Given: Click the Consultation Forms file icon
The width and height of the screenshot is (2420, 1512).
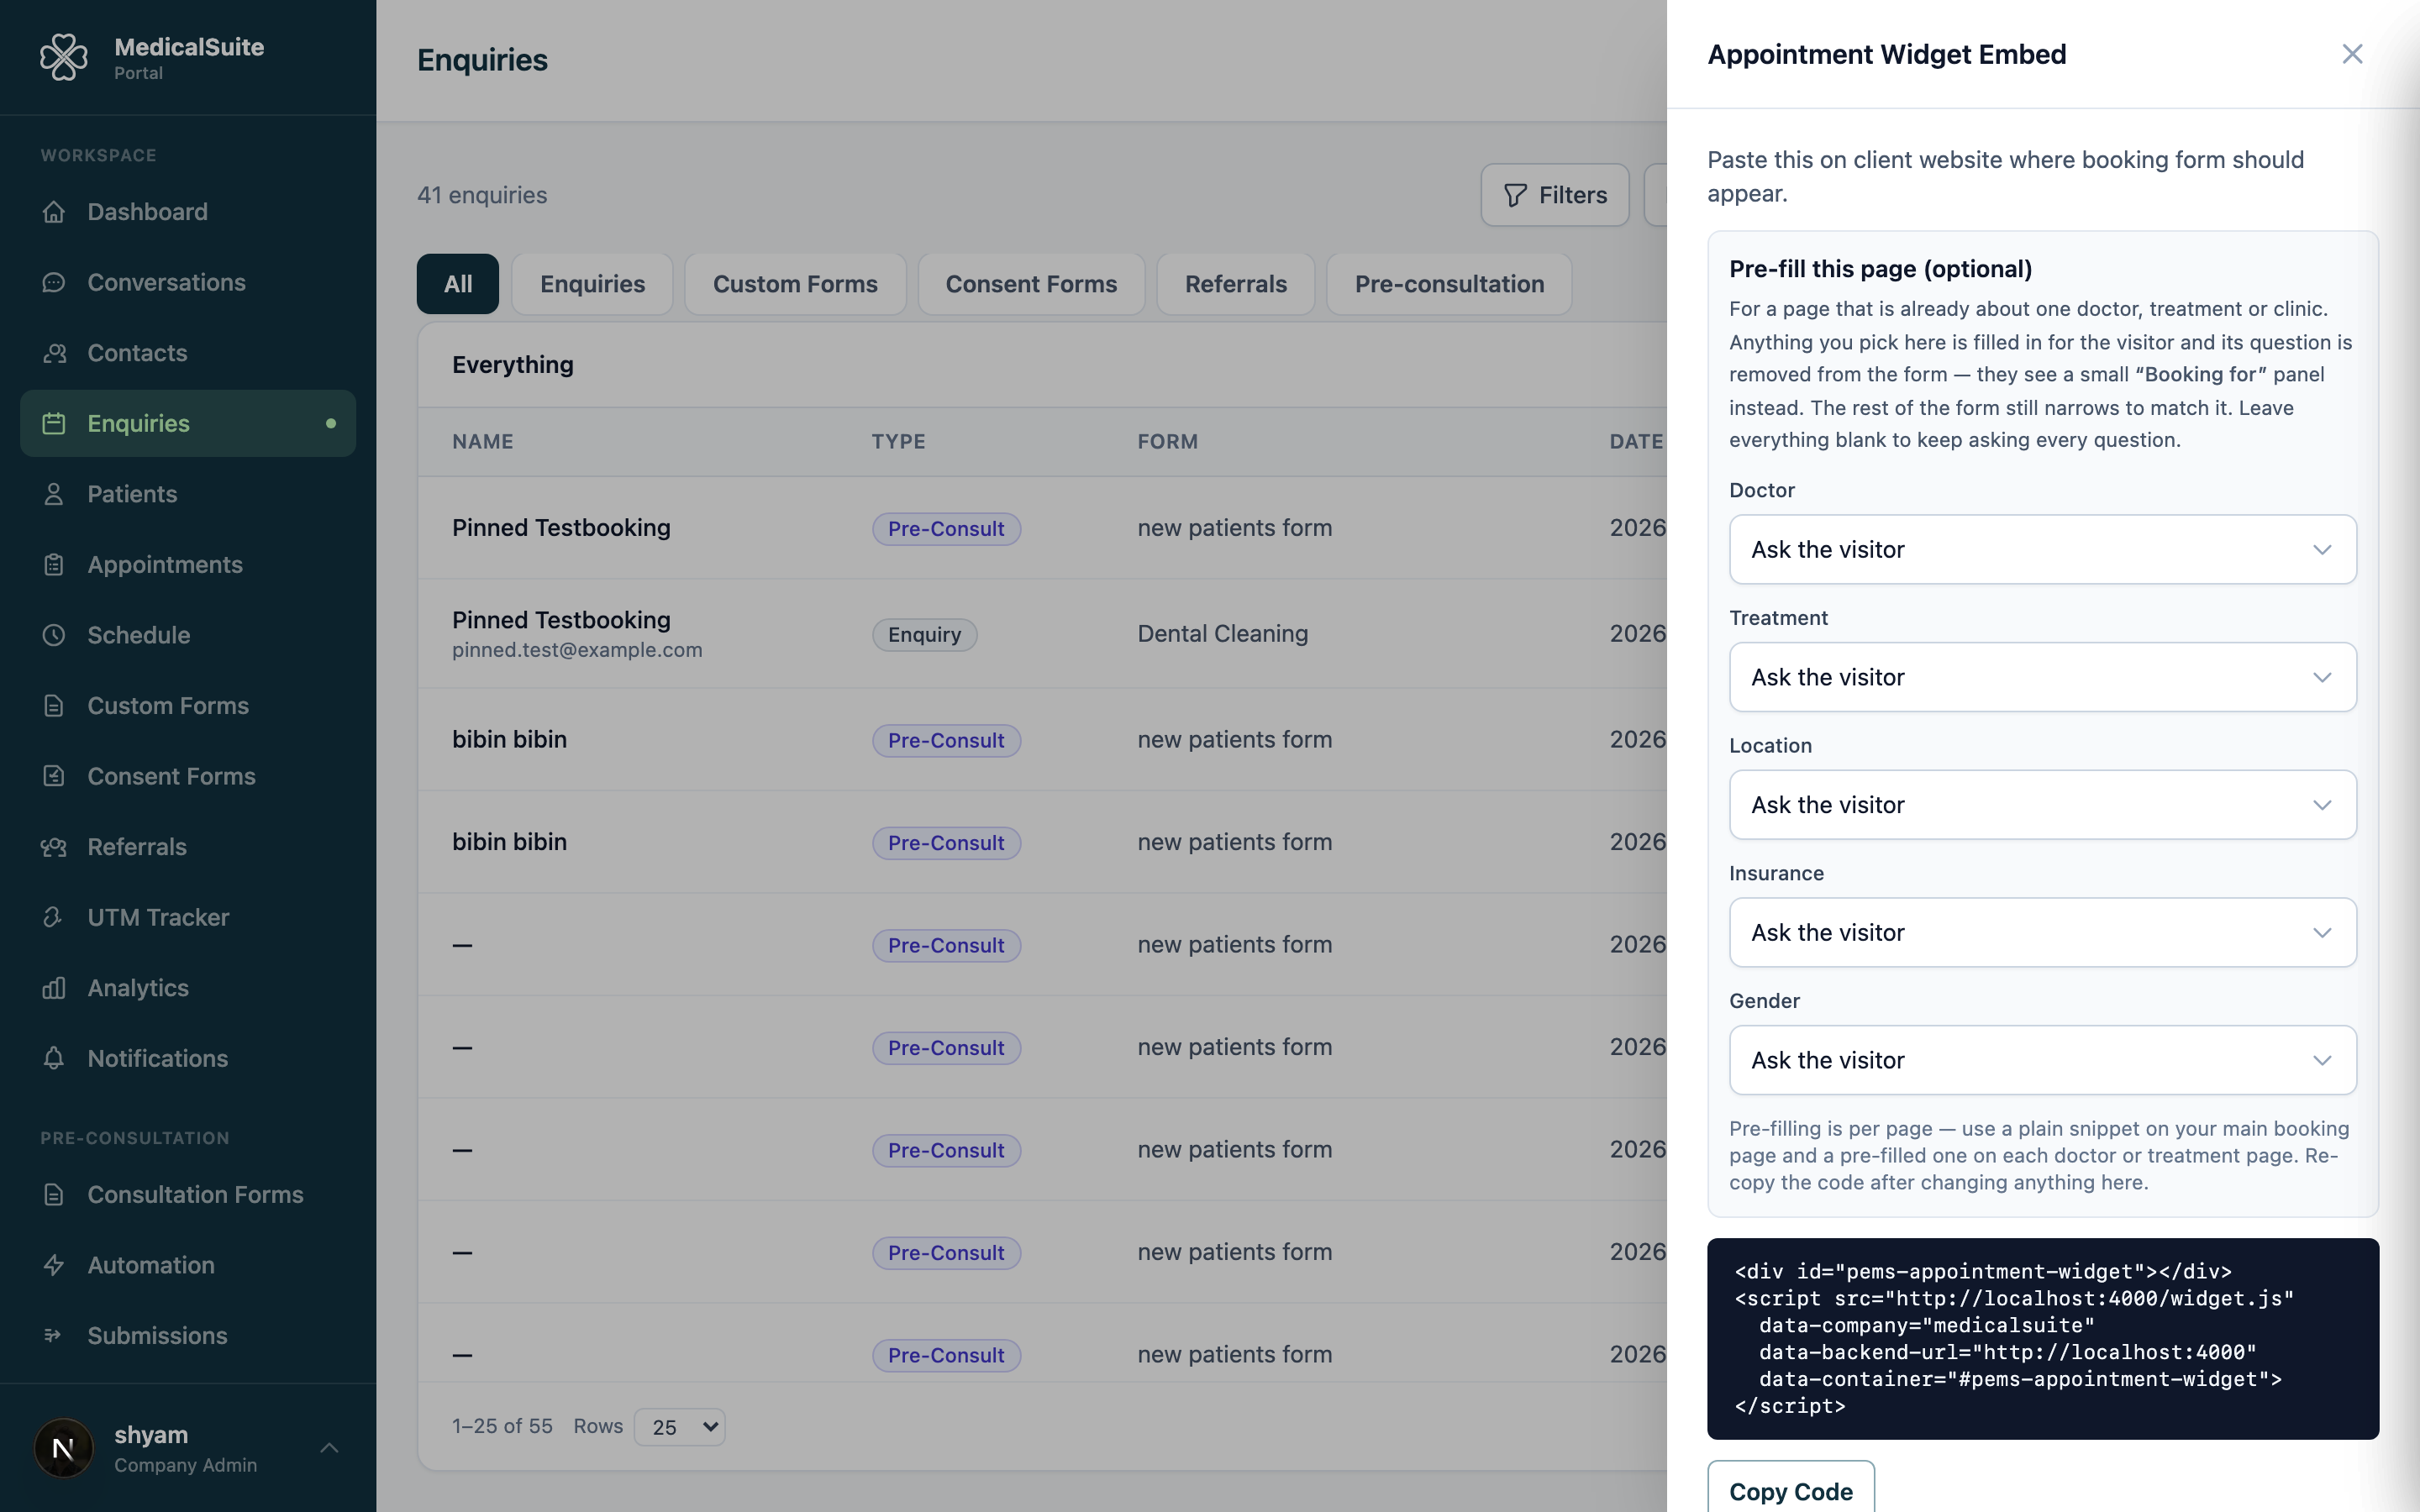Looking at the screenshot, I should click(54, 1195).
